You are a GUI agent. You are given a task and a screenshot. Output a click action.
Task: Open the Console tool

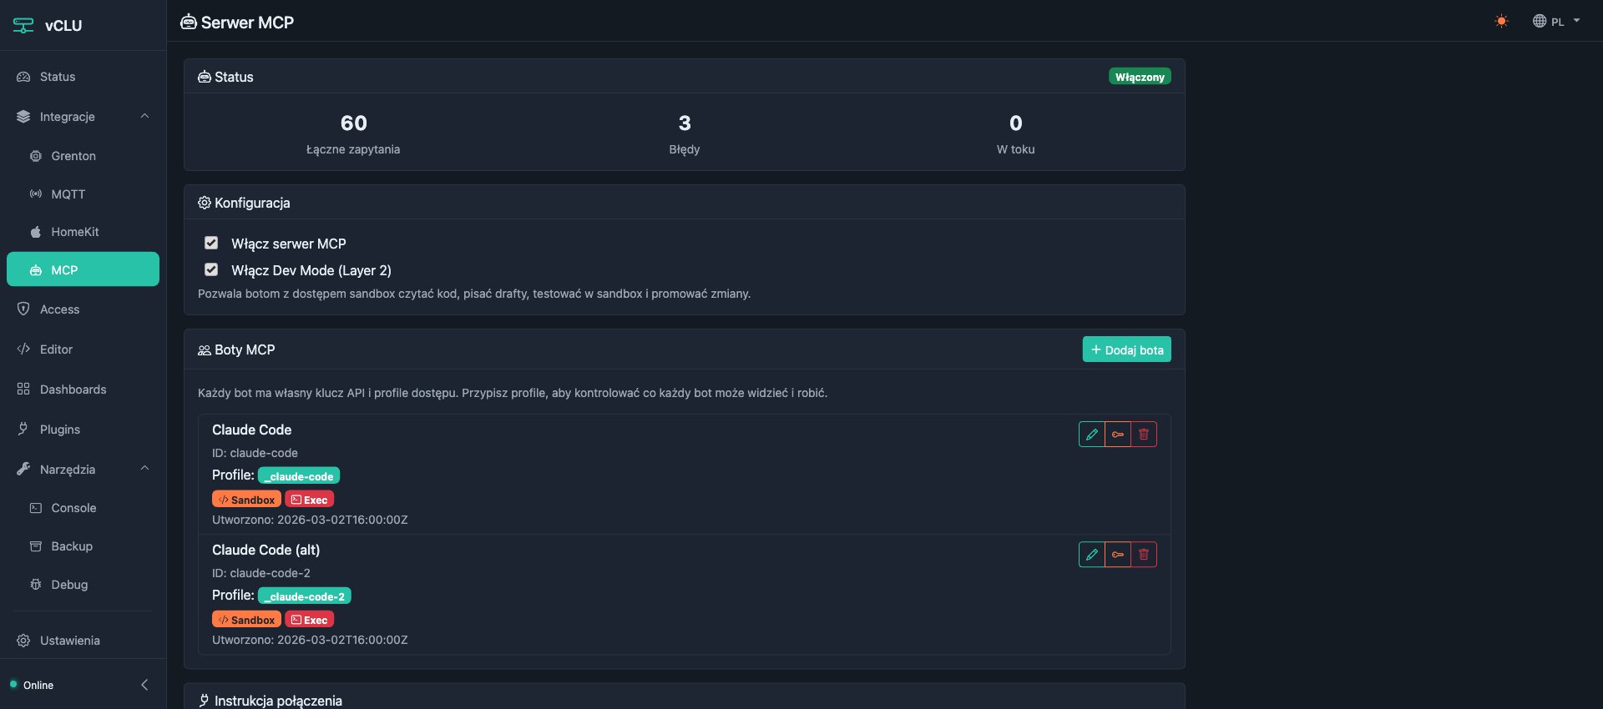pos(83,508)
